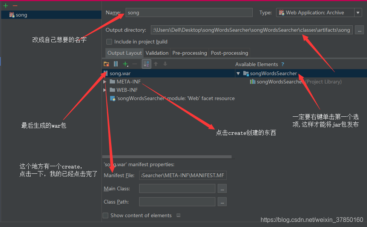Open the Pre-processing tab
Screen dimensions: 367x227
coord(190,53)
